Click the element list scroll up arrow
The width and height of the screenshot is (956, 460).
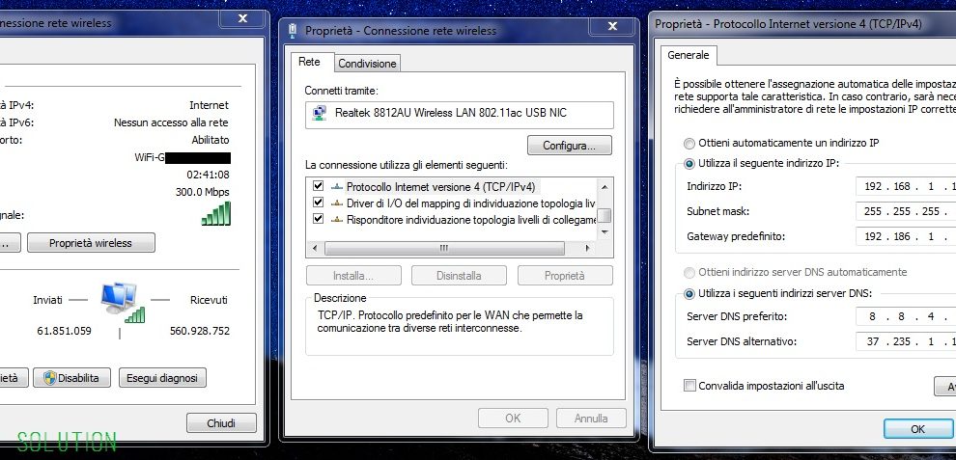coord(605,187)
